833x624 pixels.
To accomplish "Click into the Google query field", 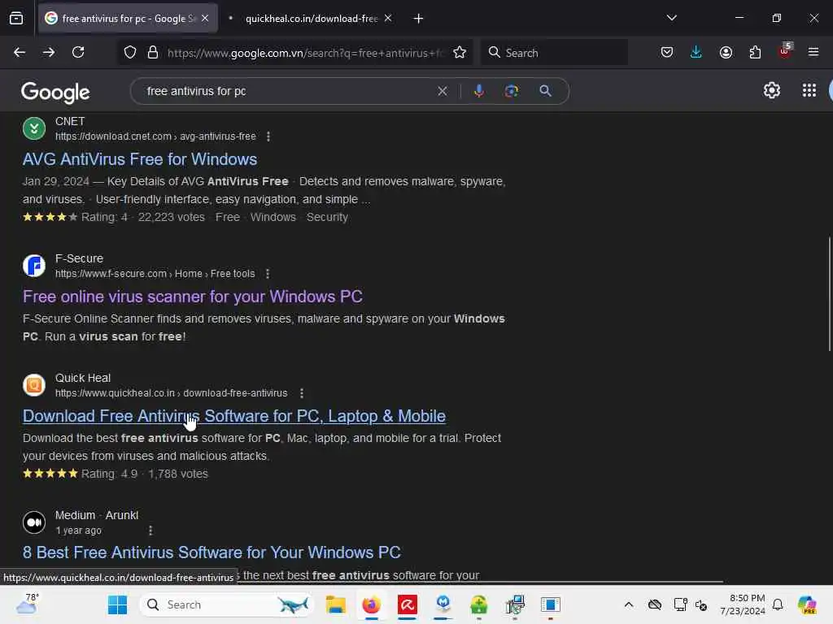I will [x=287, y=91].
